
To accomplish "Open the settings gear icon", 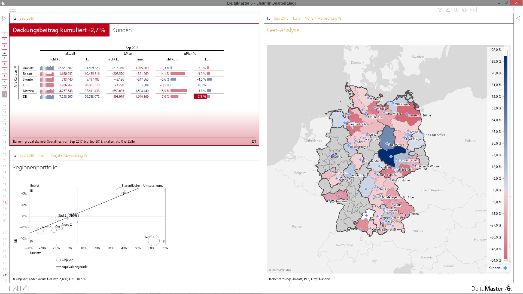I will pos(464,10).
